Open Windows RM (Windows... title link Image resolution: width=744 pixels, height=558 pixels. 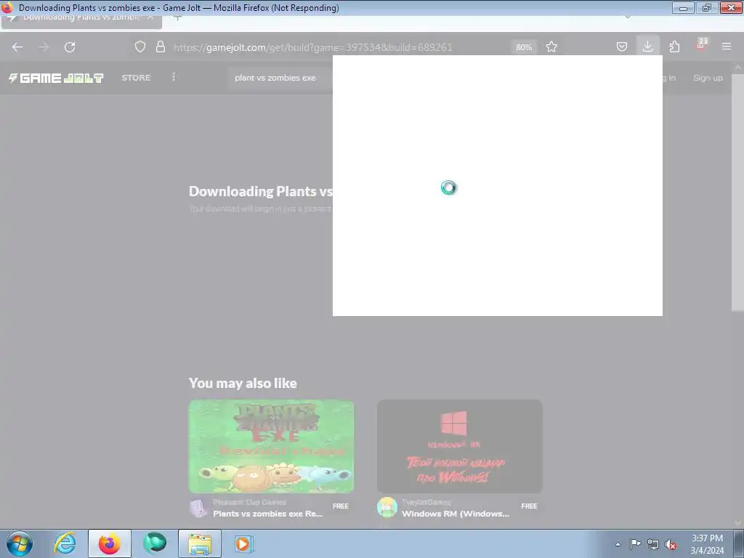456,514
